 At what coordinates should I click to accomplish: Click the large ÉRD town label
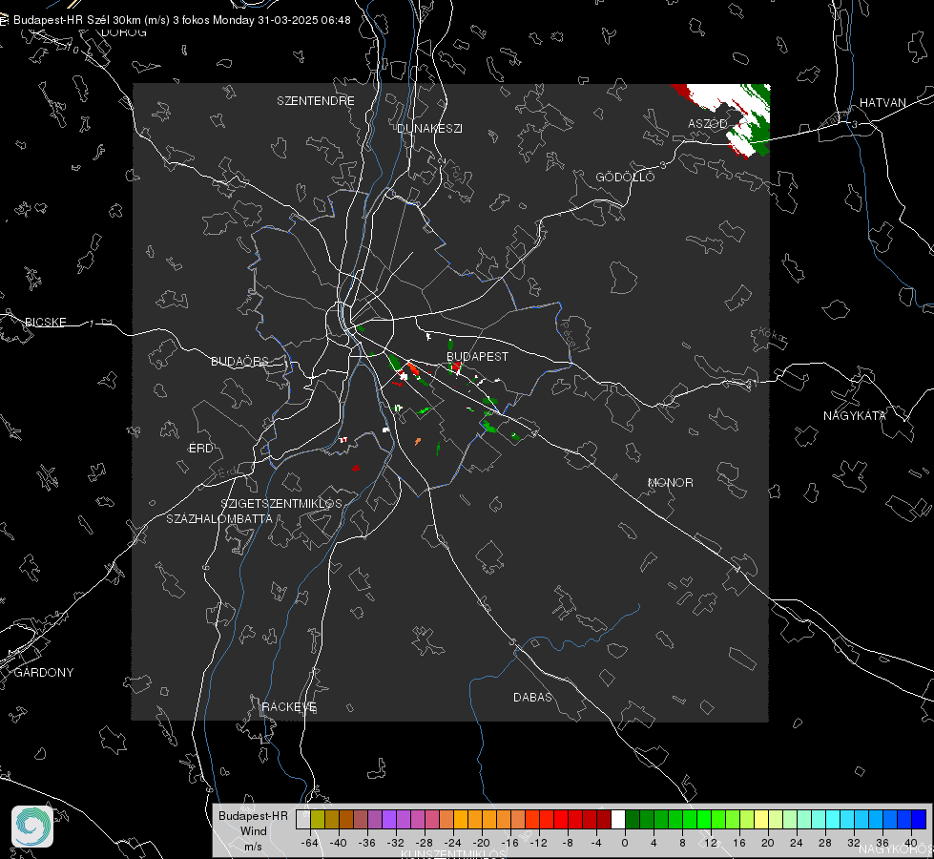[200, 449]
